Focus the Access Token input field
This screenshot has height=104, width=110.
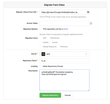tap(64, 23)
